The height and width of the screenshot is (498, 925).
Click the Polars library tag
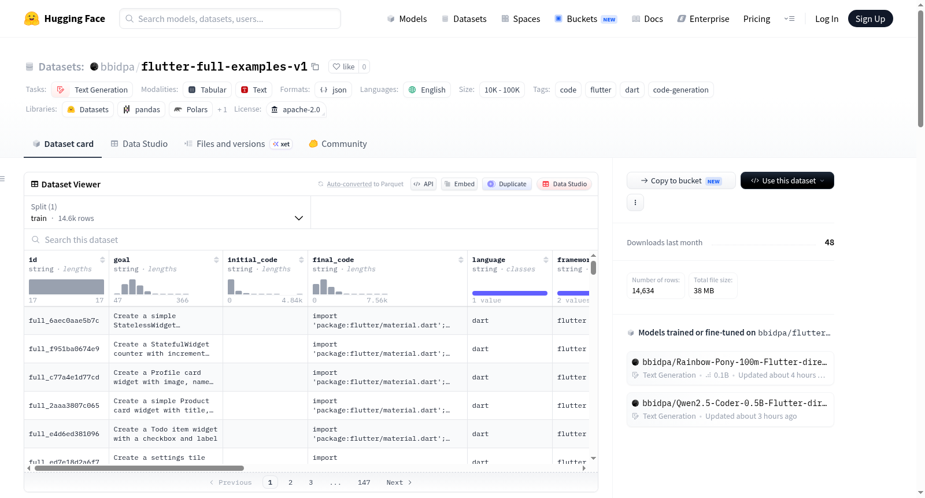tap(191, 109)
